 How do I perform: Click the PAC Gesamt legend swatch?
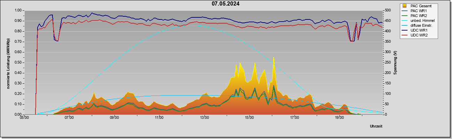coord(405,6)
